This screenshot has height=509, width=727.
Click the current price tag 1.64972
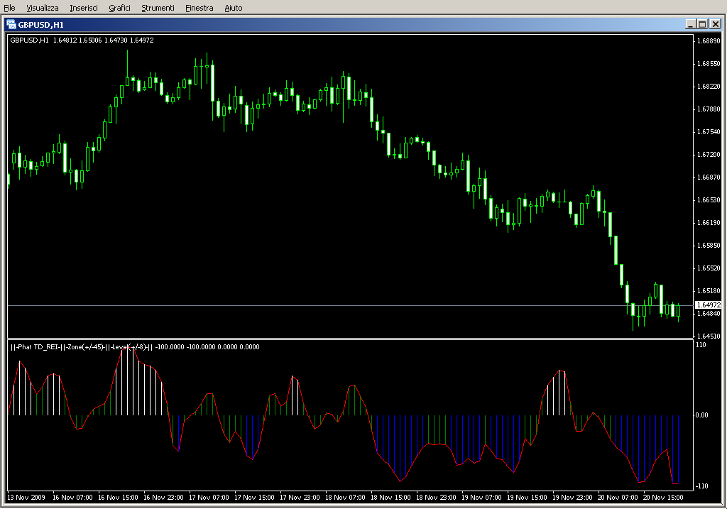pyautogui.click(x=708, y=305)
